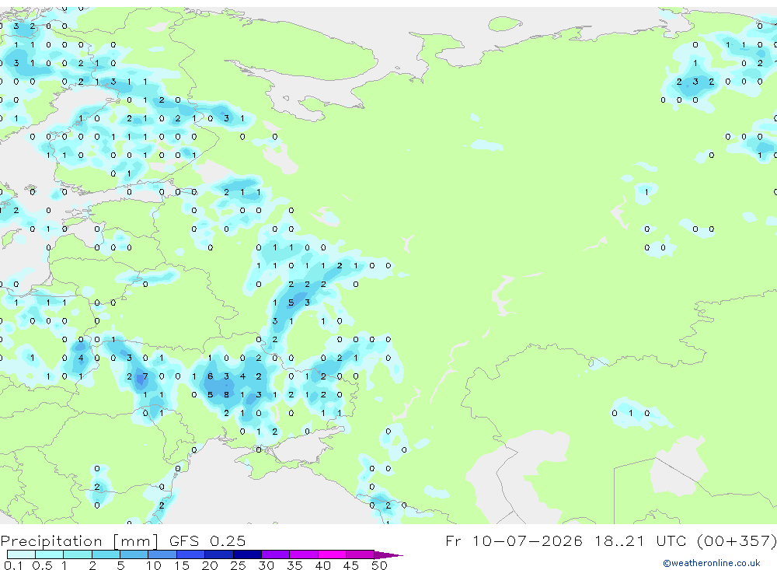Select the 0.5–1 mm legend swatch
The width and height of the screenshot is (777, 570).
[x=50, y=554]
